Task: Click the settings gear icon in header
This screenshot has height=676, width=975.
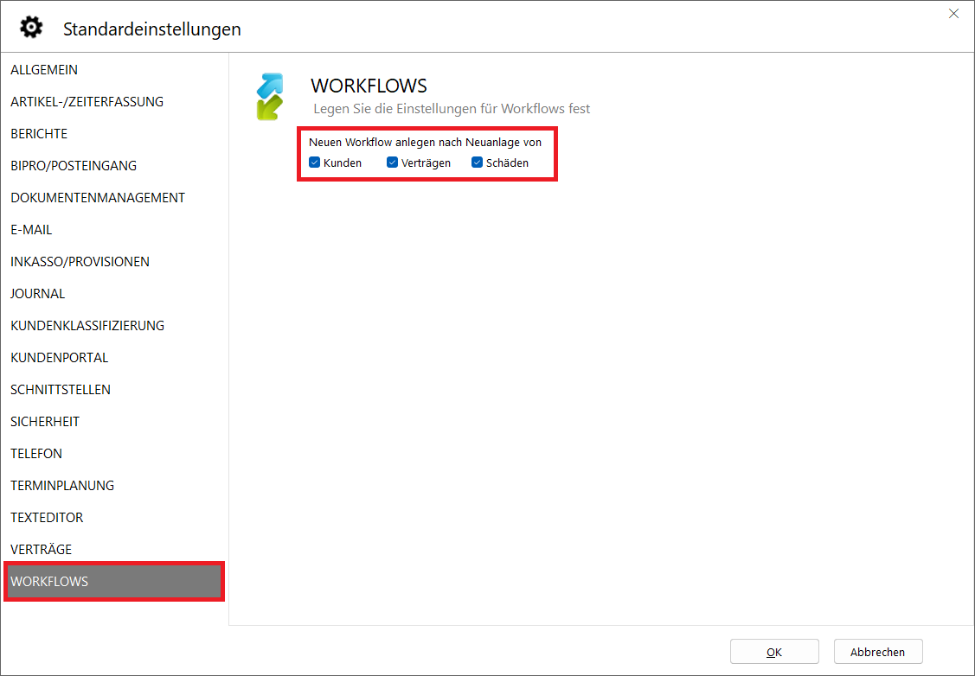Action: [31, 28]
